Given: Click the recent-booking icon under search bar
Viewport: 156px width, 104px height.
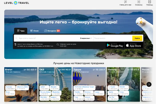Looking at the screenshot, I should pyautogui.click(x=15, y=45).
